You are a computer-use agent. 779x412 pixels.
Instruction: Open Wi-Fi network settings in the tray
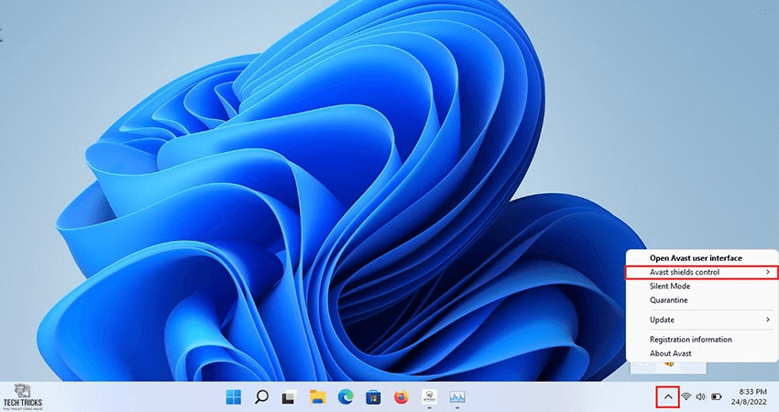coord(686,396)
